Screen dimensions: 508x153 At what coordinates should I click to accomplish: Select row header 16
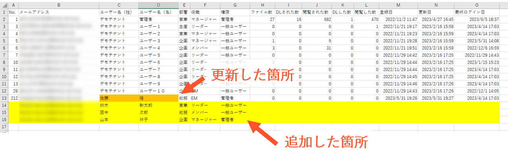coord(4,119)
